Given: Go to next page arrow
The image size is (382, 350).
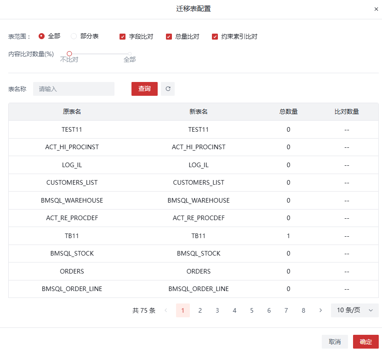Looking at the screenshot, I should point(320,310).
